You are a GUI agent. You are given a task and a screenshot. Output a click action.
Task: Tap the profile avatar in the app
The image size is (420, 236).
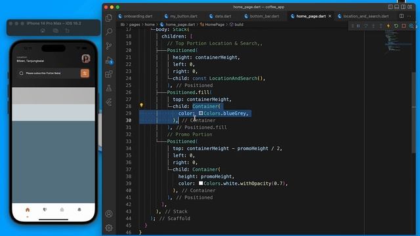[86, 58]
